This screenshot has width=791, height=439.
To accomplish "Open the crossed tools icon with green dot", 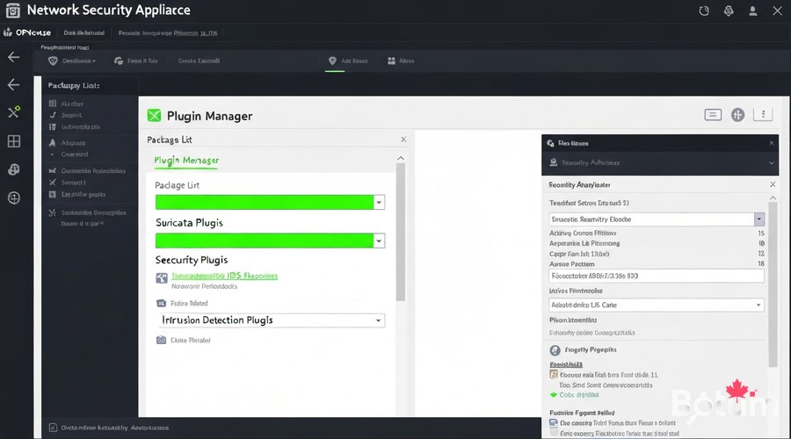I will pos(13,112).
